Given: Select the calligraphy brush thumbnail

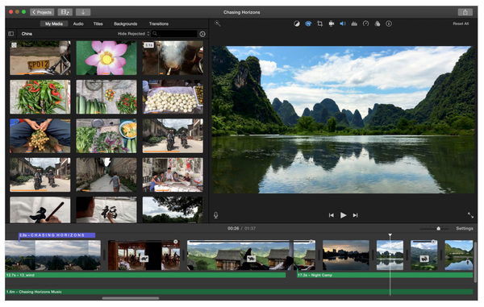Looking at the screenshot, I should pos(40,210).
